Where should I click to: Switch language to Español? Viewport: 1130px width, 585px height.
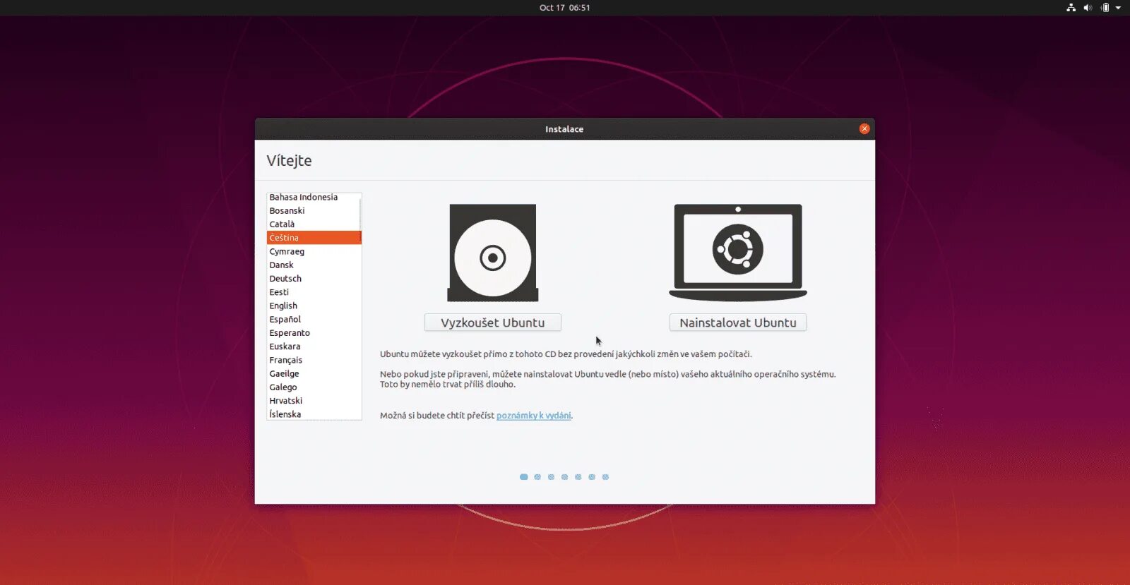pos(314,319)
